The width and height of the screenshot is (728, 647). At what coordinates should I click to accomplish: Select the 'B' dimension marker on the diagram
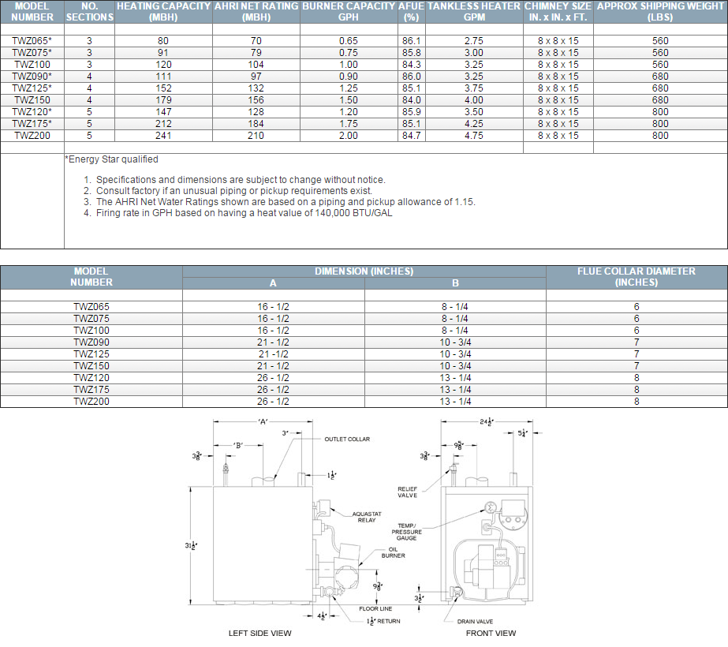(239, 446)
